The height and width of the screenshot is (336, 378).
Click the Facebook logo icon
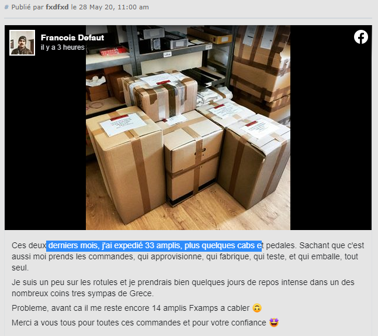[360, 37]
